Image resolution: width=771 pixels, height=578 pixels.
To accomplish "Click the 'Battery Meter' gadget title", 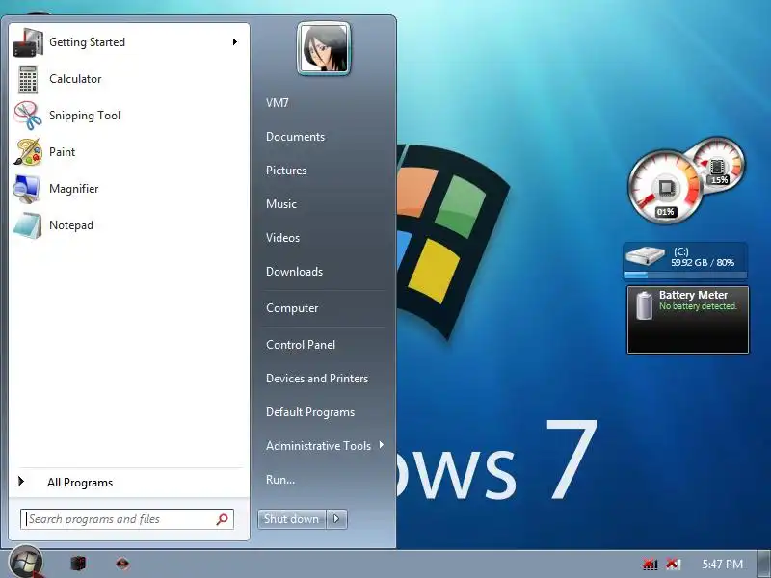I will [693, 295].
